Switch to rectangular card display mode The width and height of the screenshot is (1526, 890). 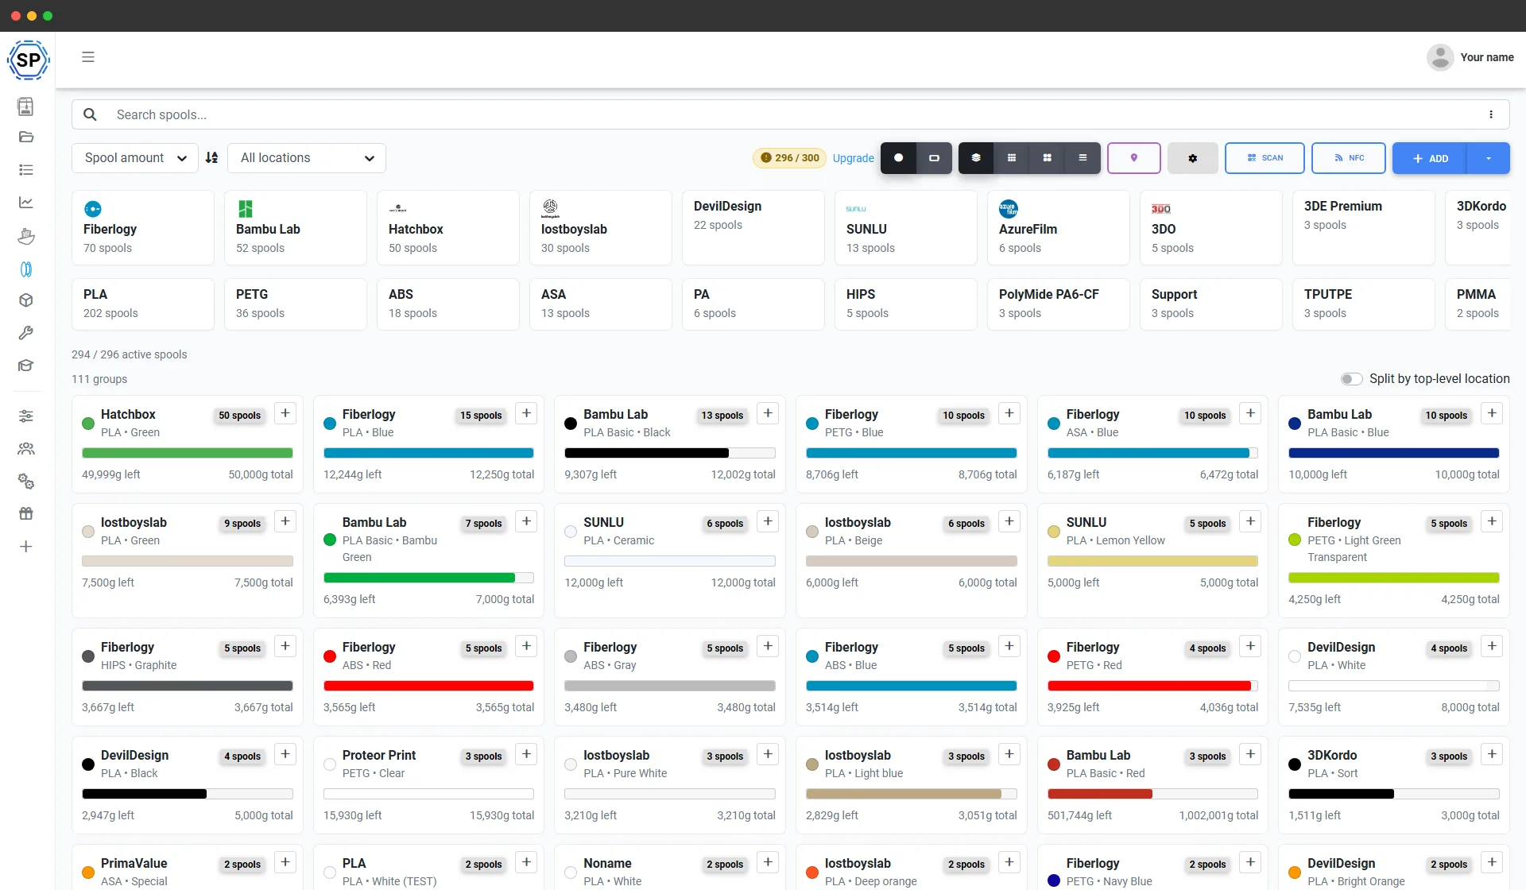point(934,158)
